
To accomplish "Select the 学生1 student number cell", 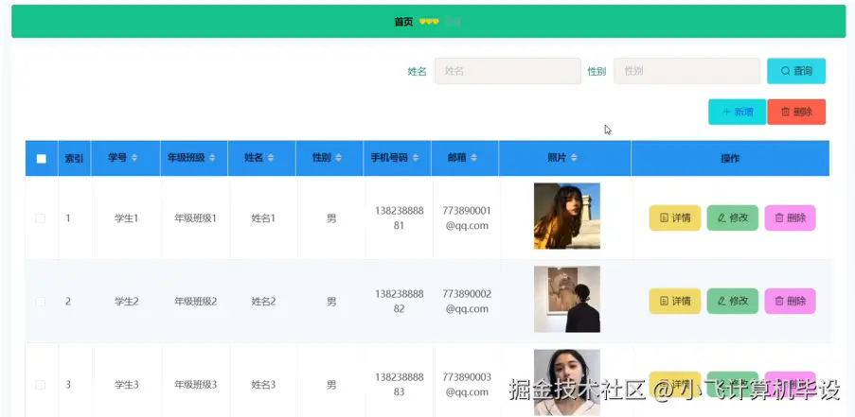I will 127,218.
